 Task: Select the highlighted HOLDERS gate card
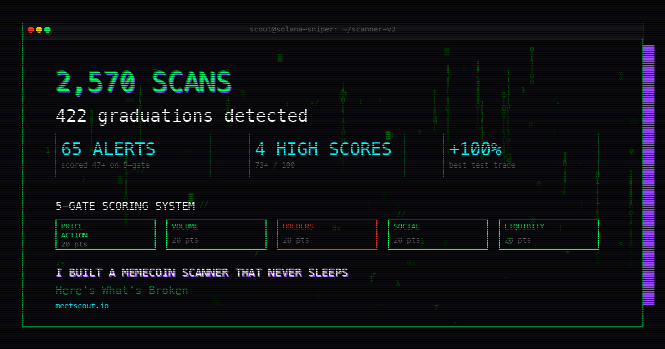[327, 234]
